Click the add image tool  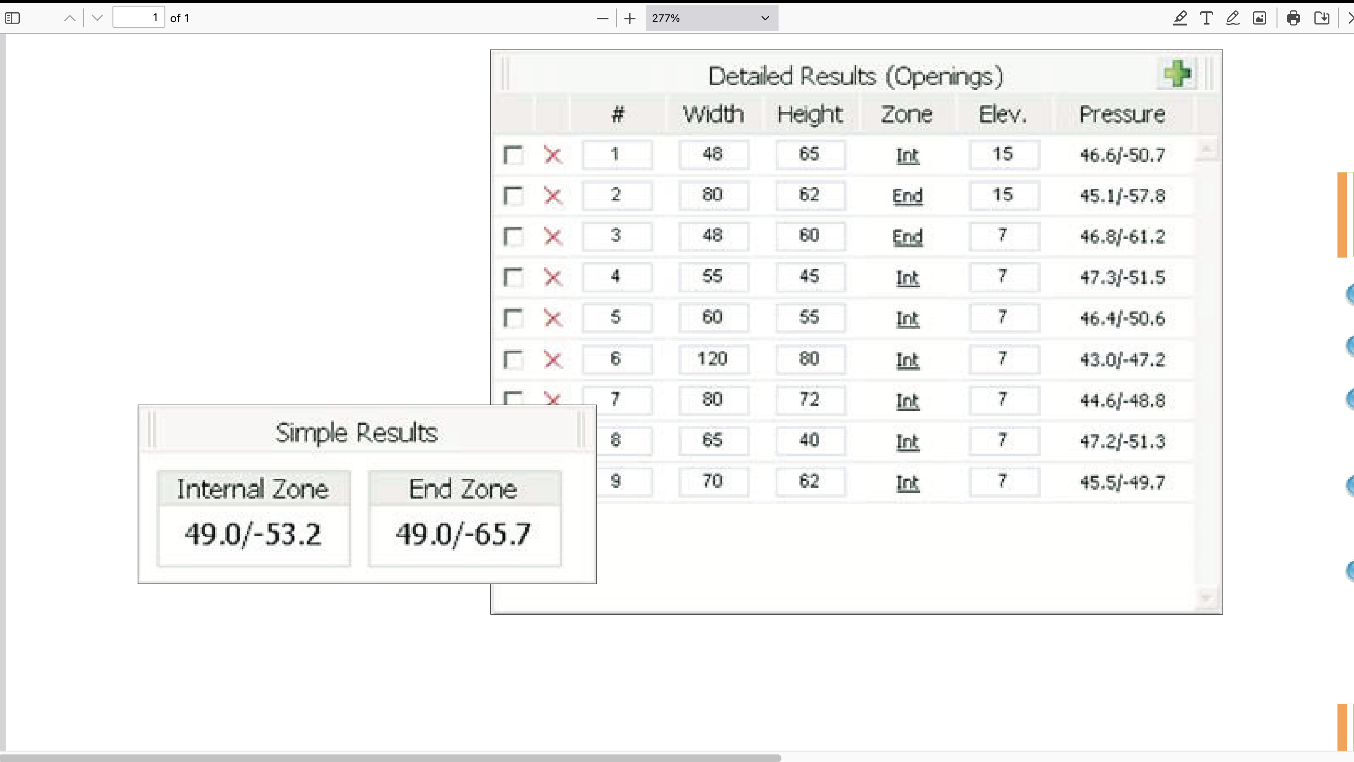pos(1260,18)
